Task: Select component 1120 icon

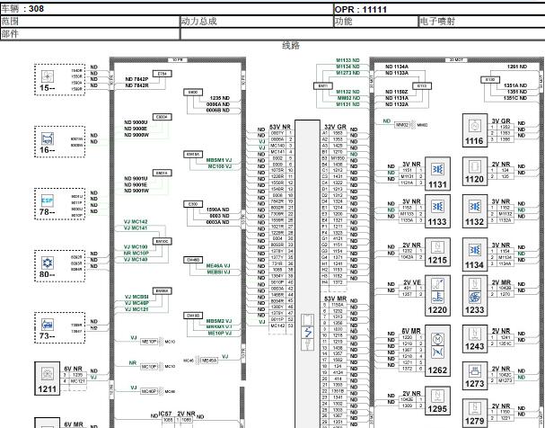Action: [x=474, y=166]
